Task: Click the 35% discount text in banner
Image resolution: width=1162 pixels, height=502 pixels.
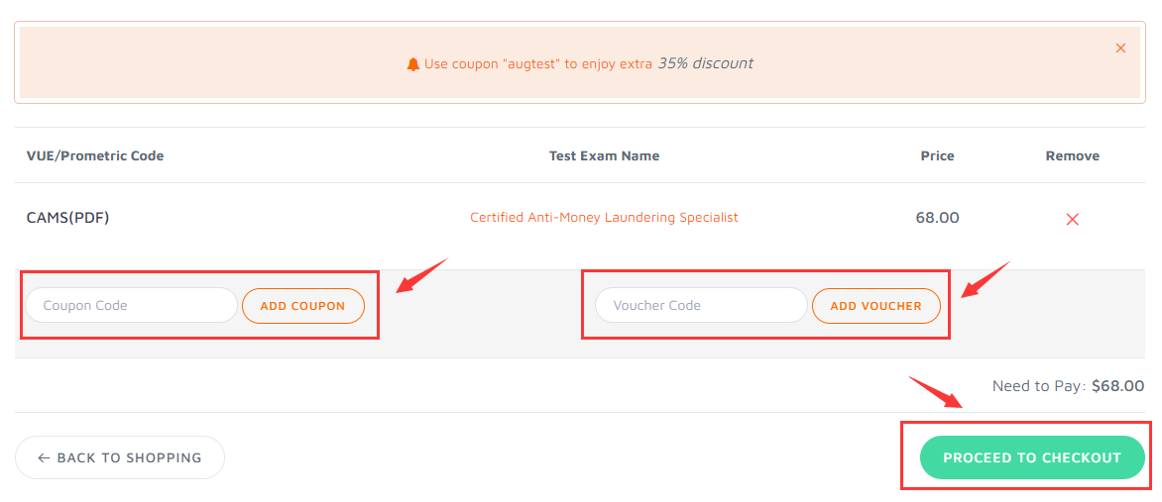Action: [706, 63]
